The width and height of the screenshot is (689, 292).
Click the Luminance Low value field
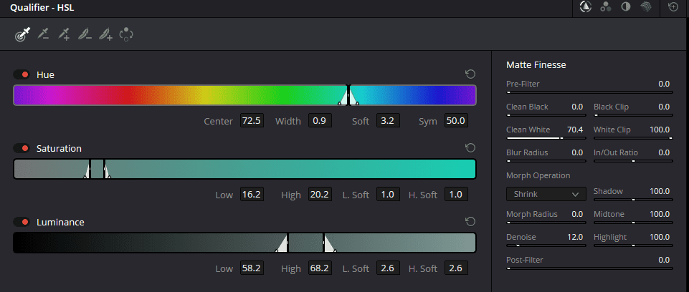[252, 268]
